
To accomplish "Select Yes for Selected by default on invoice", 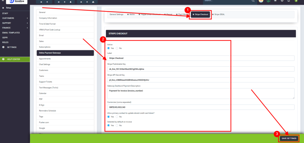I will click(109, 125).
